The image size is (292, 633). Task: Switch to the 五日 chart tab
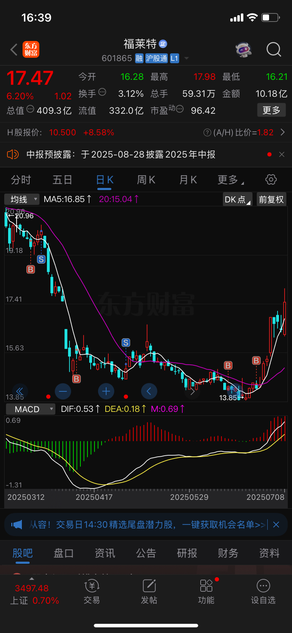coord(62,180)
